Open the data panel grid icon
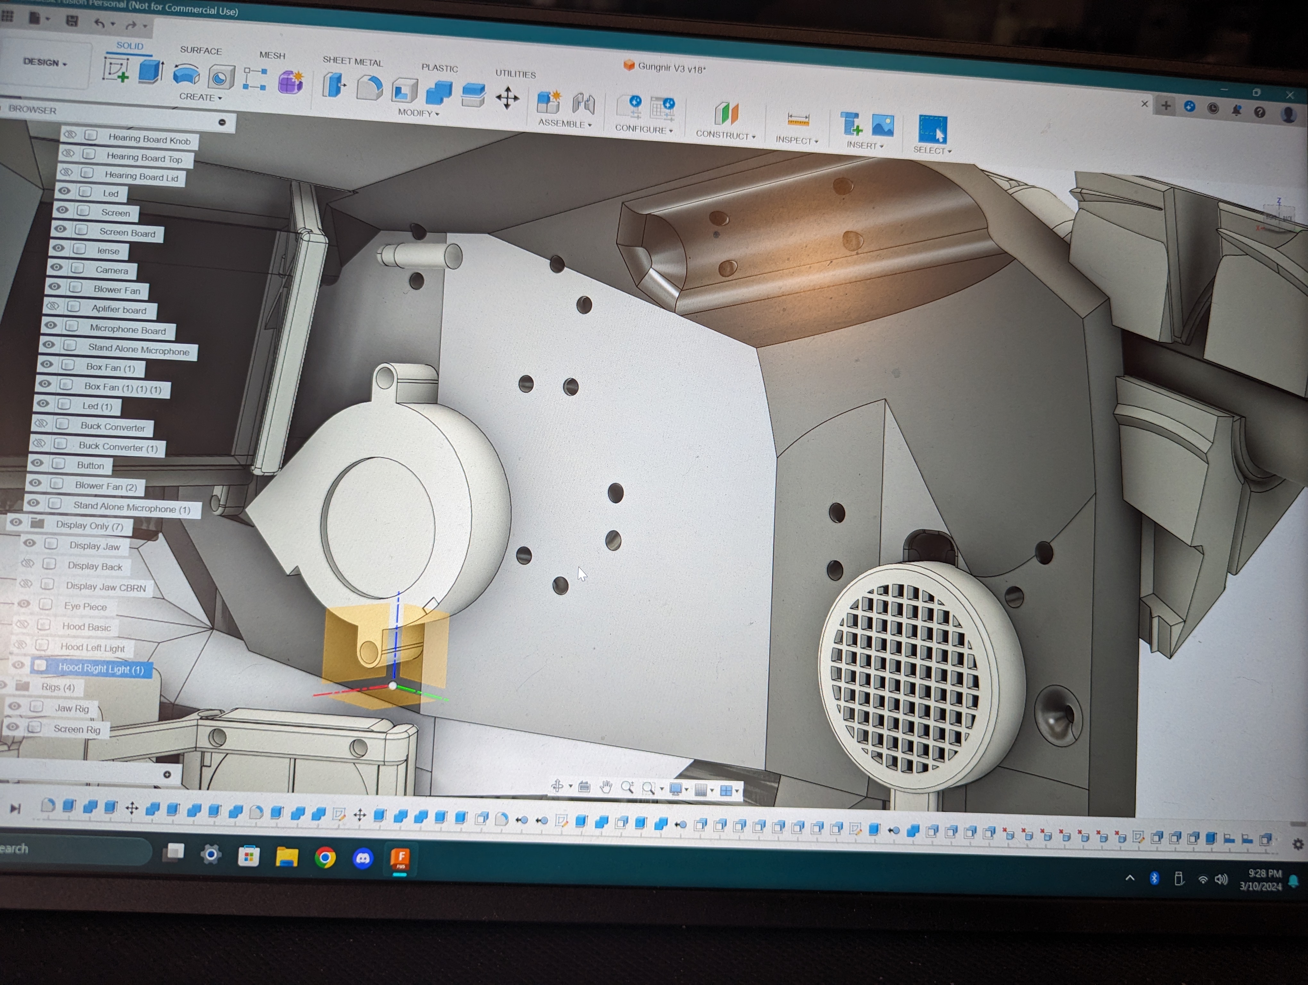 tap(8, 16)
